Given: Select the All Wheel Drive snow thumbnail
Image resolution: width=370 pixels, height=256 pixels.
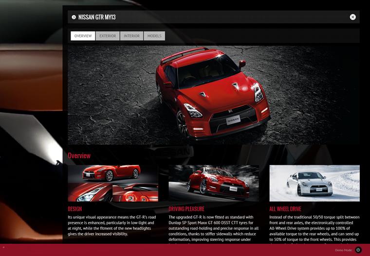Looking at the screenshot, I should tap(314, 183).
